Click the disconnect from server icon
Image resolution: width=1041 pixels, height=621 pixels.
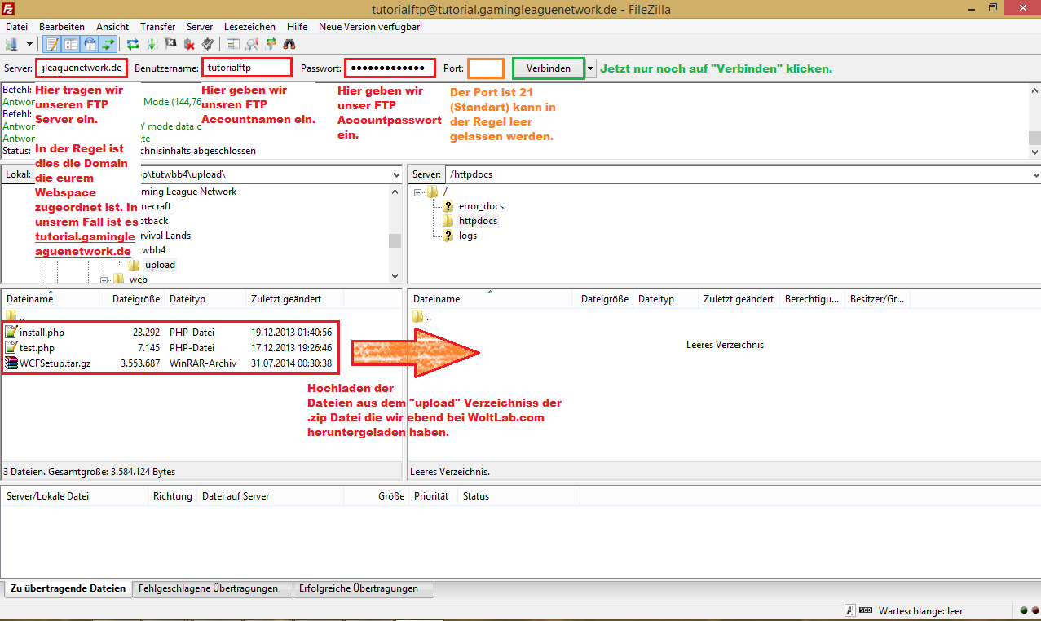pos(189,44)
